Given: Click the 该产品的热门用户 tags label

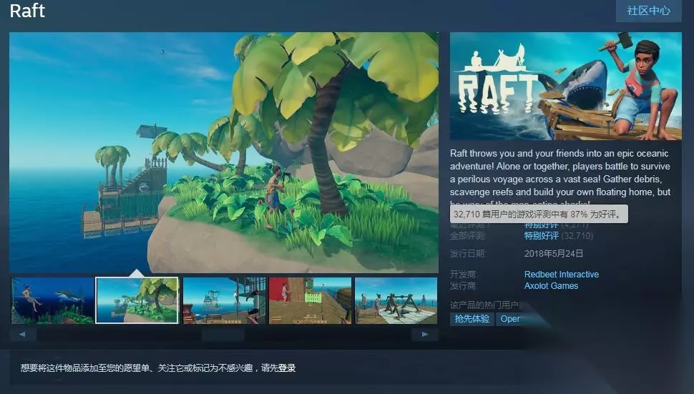Looking at the screenshot, I should [x=484, y=305].
